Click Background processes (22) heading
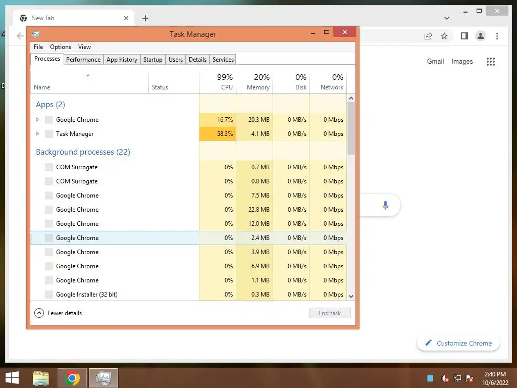The image size is (517, 388). (83, 152)
